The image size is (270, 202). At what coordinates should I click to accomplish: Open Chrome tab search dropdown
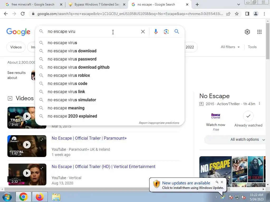point(238,4)
